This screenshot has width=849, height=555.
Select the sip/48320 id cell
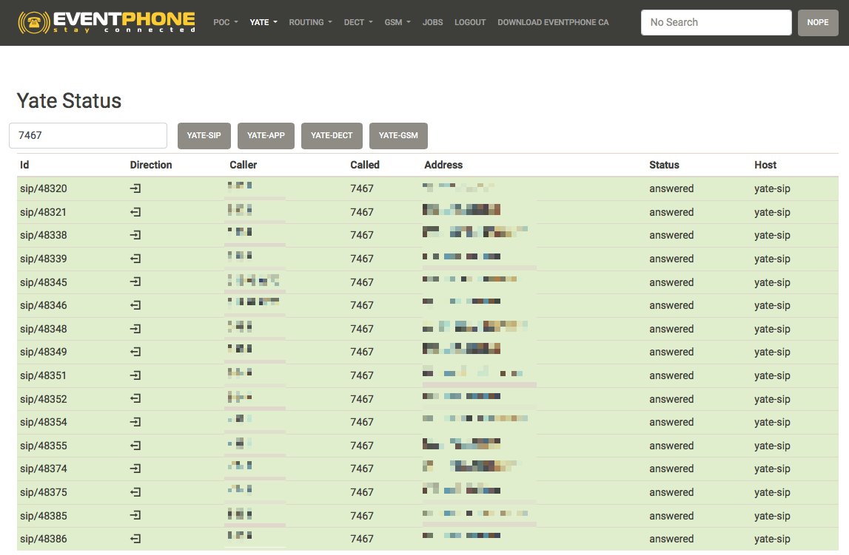(x=44, y=188)
